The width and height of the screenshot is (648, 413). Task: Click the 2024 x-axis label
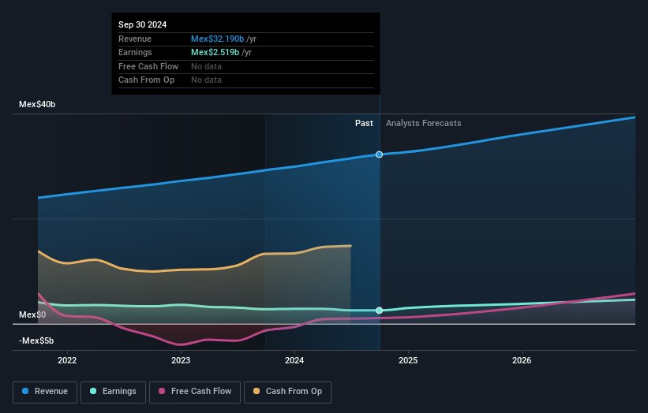(x=294, y=360)
